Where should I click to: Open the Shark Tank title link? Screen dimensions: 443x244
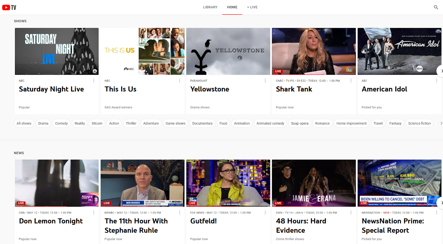[x=294, y=89]
